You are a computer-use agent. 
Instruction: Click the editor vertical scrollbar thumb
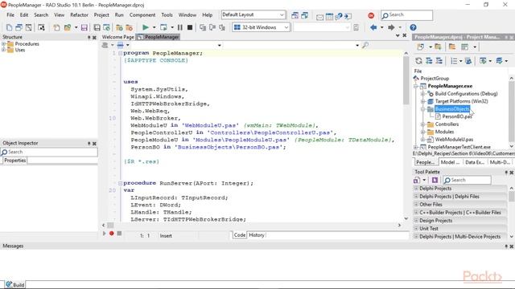406,80
